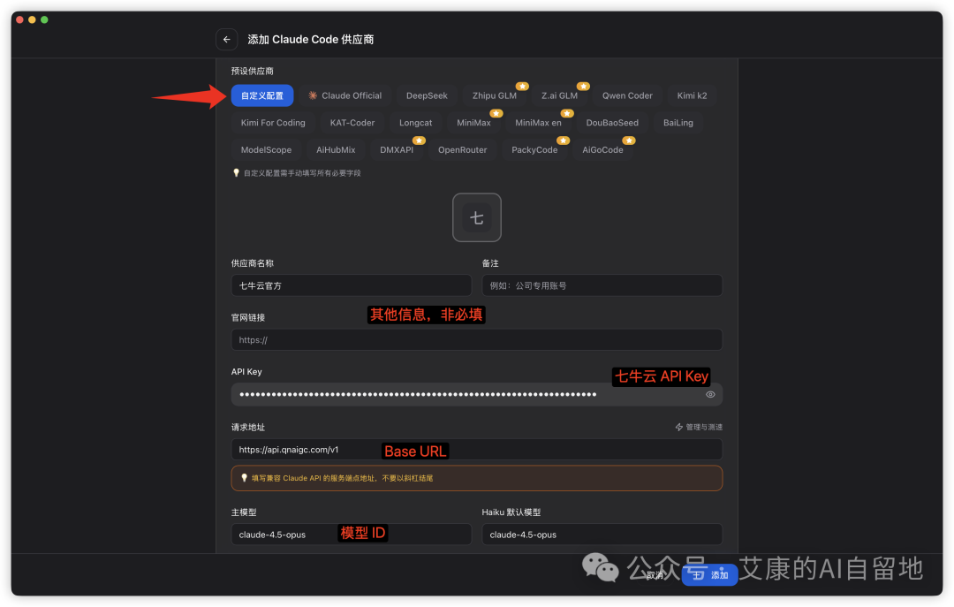Choose the Longcat preset
The image size is (954, 607).
(x=415, y=123)
